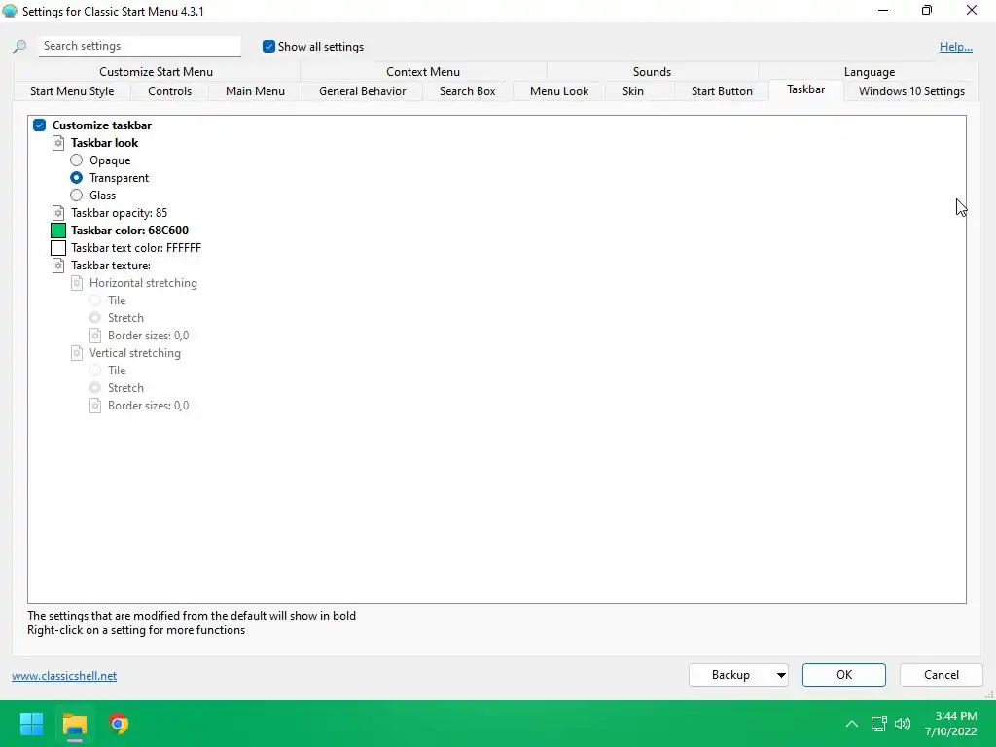This screenshot has width=996, height=747.
Task: Open the Menu Look tab
Action: coord(559,91)
